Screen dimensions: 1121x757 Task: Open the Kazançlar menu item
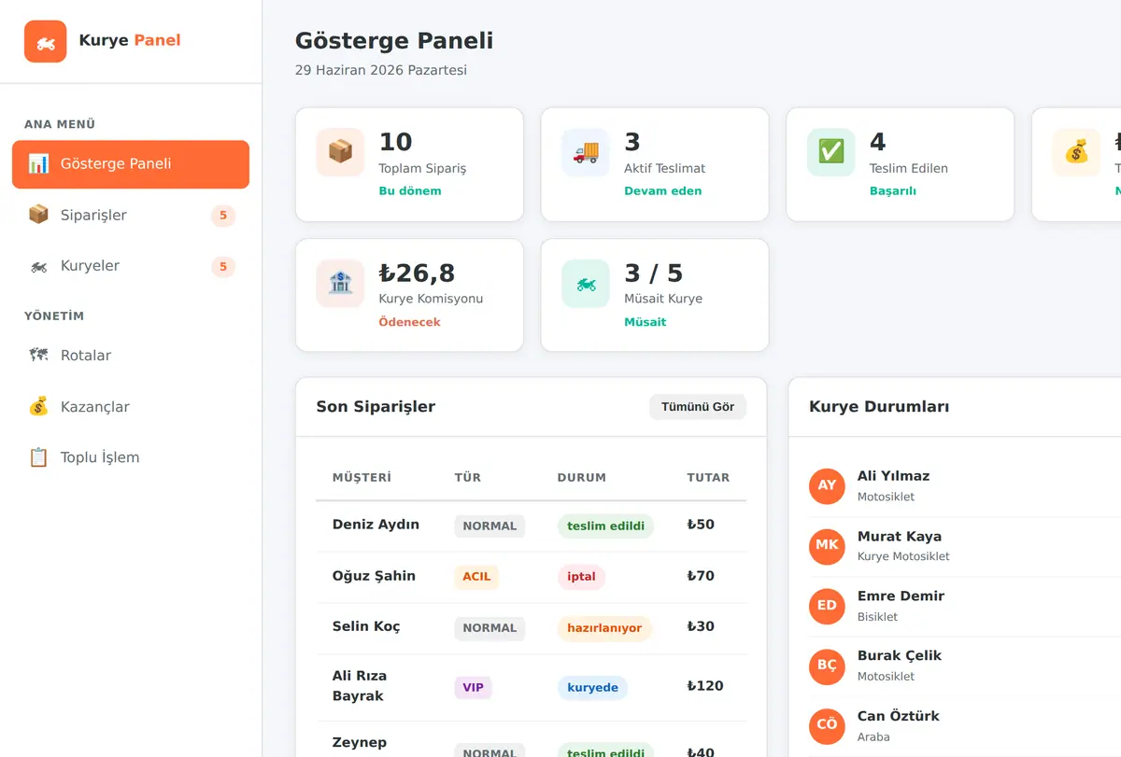131,407
